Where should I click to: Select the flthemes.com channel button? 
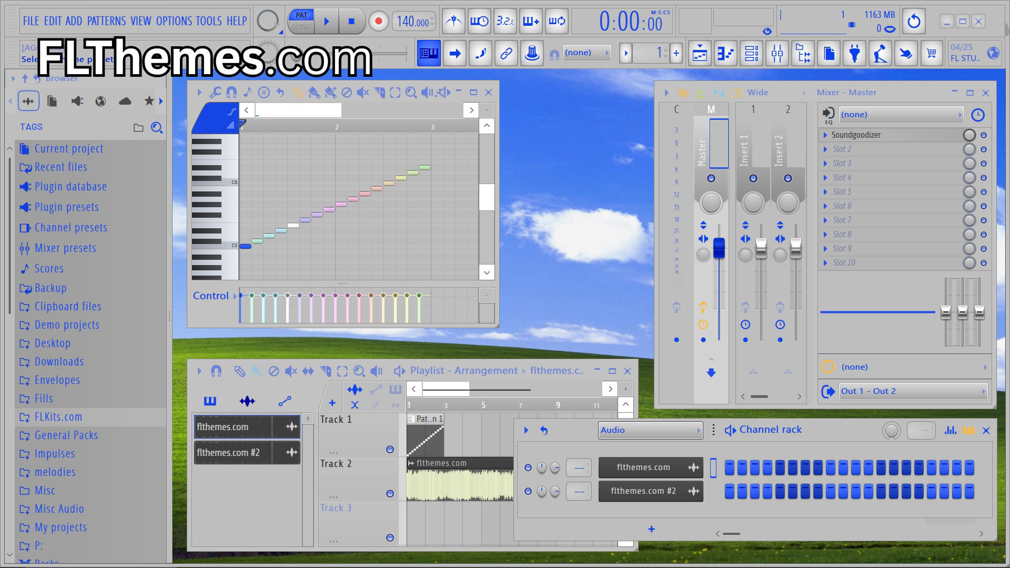[651, 468]
